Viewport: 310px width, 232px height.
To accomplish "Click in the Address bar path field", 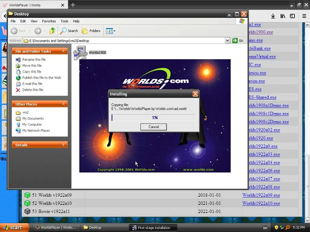I will point(124,41).
